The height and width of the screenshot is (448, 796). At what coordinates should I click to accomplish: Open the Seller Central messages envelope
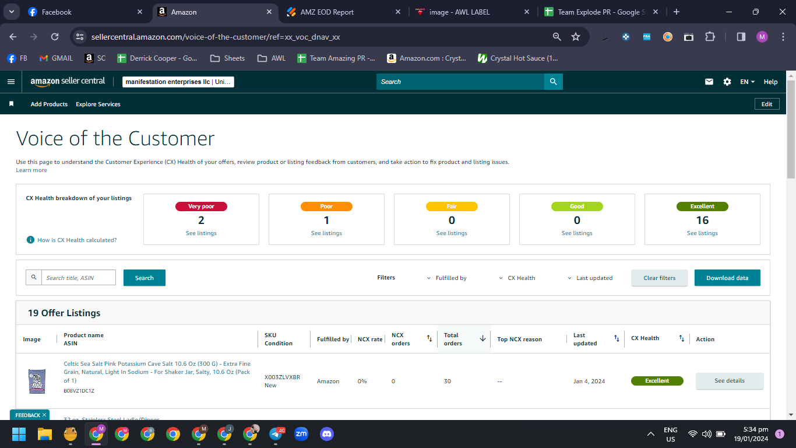point(709,82)
